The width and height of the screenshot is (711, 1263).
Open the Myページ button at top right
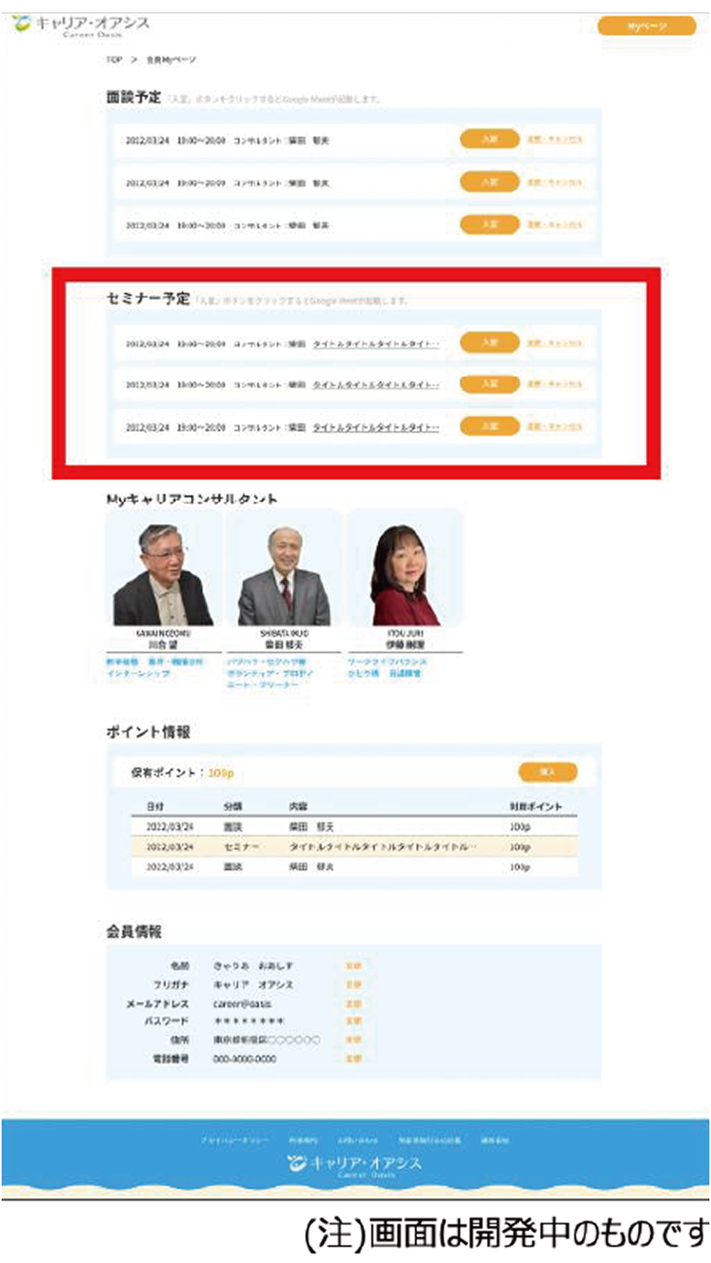[x=646, y=27]
